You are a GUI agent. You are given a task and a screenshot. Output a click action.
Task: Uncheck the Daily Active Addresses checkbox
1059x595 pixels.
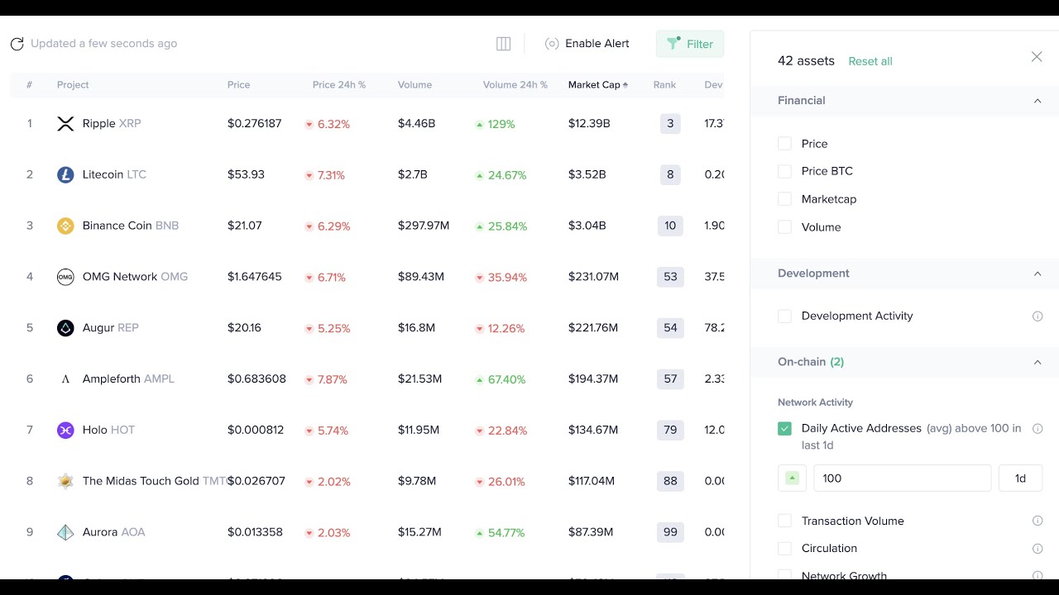pyautogui.click(x=784, y=429)
